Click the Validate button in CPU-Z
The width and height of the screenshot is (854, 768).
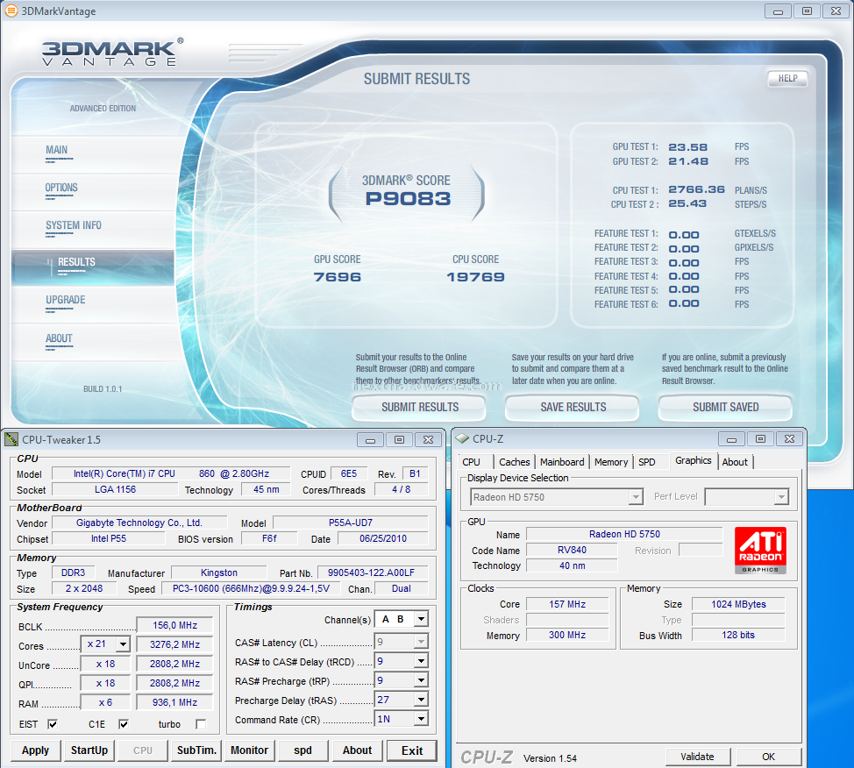click(697, 757)
